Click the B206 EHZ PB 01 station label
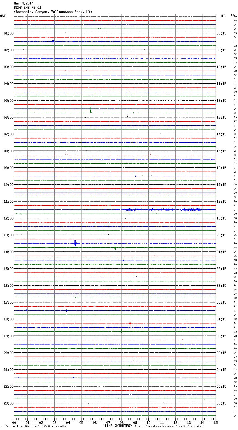This screenshot has height=430, width=238. [x=27, y=8]
